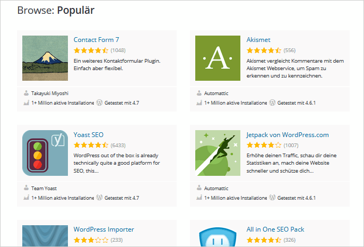The image size is (364, 247).
Task: Click the WordPress logo in Contact Form 7 card
Action: coord(99,103)
